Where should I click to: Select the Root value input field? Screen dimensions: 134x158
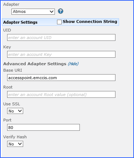(x=61, y=95)
